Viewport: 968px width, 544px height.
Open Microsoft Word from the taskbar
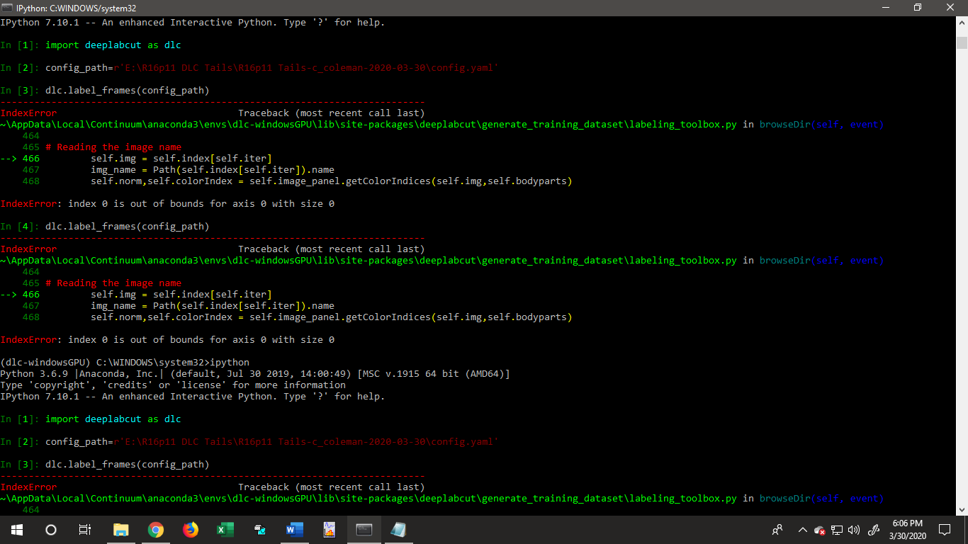tap(294, 529)
